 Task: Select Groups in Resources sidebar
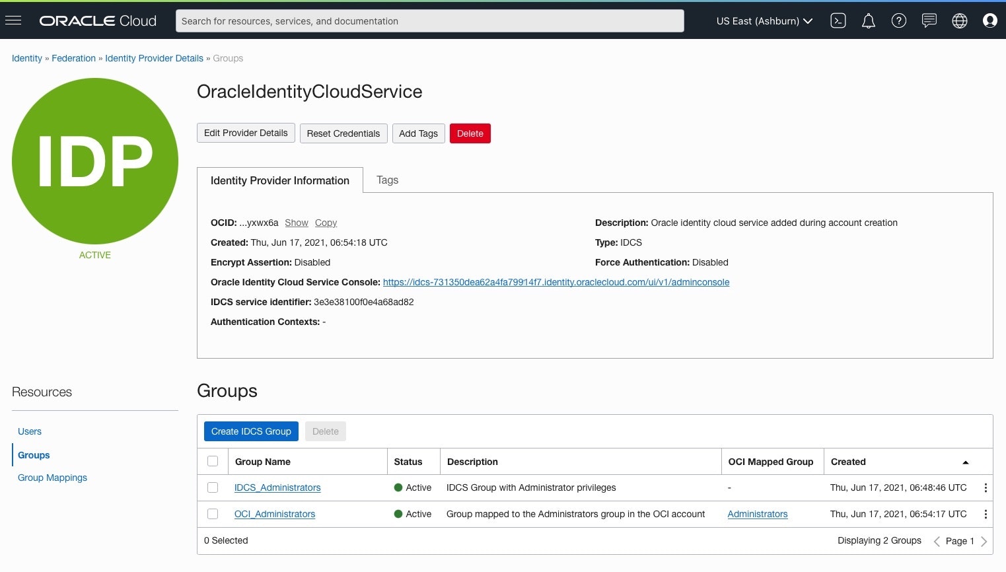point(34,455)
